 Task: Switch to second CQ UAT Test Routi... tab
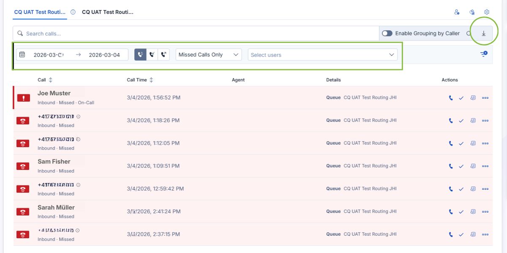point(108,12)
